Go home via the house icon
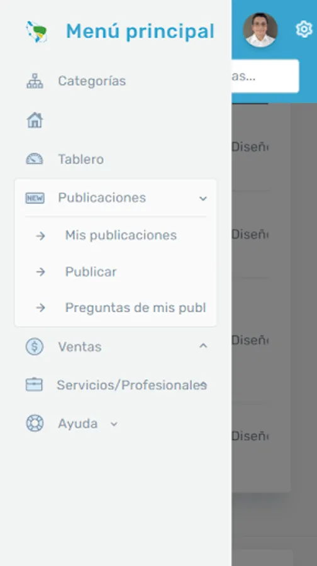Screen dimensions: 317x566 coord(35,120)
